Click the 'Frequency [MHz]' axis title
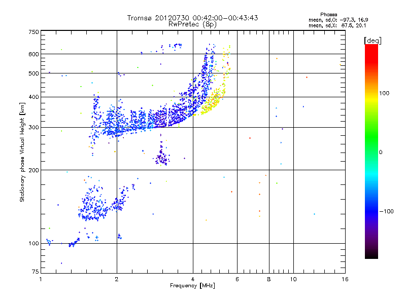The width and height of the screenshot is (406, 304). (192, 286)
